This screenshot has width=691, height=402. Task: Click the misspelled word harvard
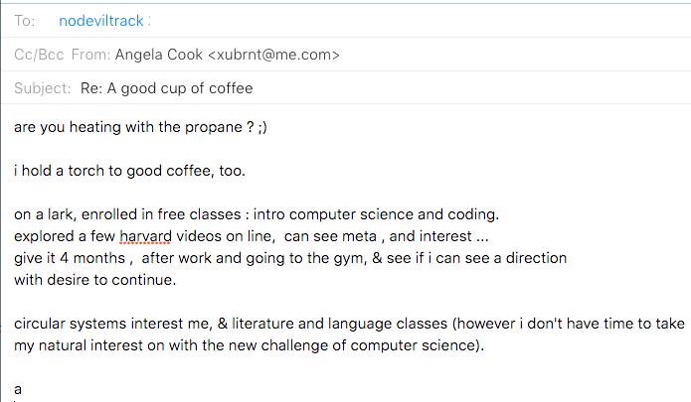[x=145, y=236]
